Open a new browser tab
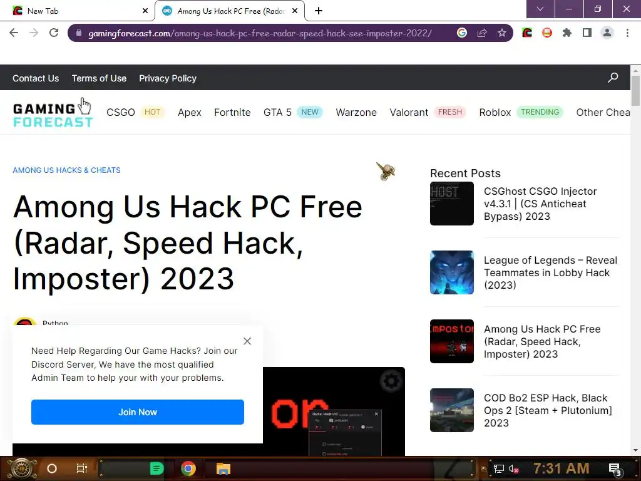The image size is (641, 481). [x=319, y=11]
